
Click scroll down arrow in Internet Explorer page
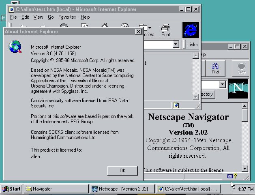[195, 97]
